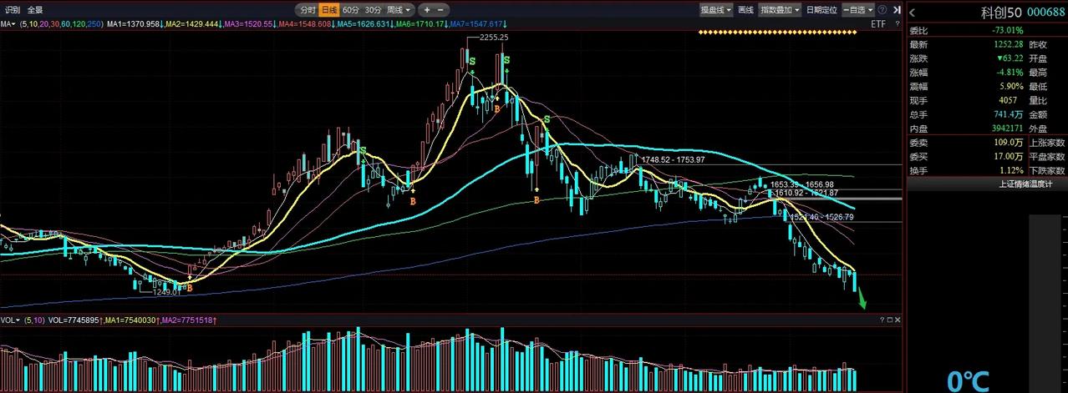Open the 全景 menu
Image resolution: width=1068 pixels, height=393 pixels.
35,10
